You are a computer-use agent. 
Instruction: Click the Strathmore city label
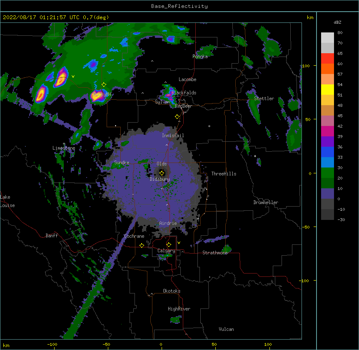pyautogui.click(x=215, y=253)
